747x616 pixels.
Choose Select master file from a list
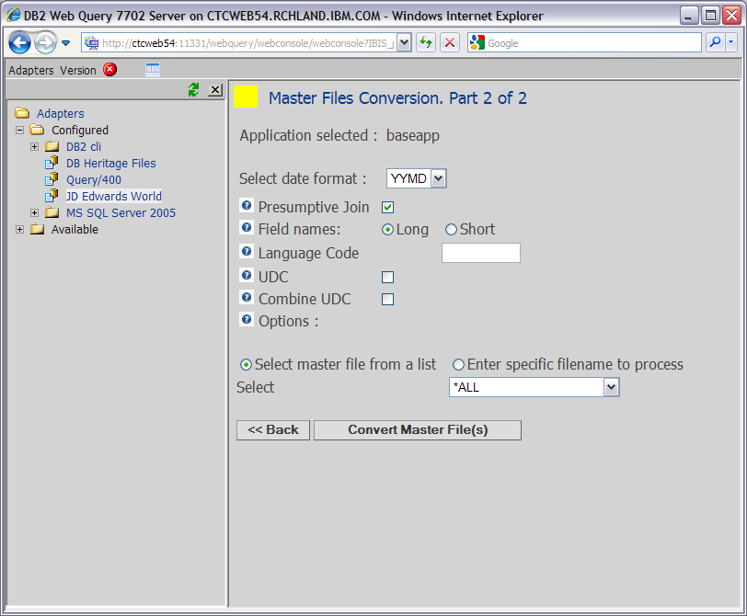[246, 365]
